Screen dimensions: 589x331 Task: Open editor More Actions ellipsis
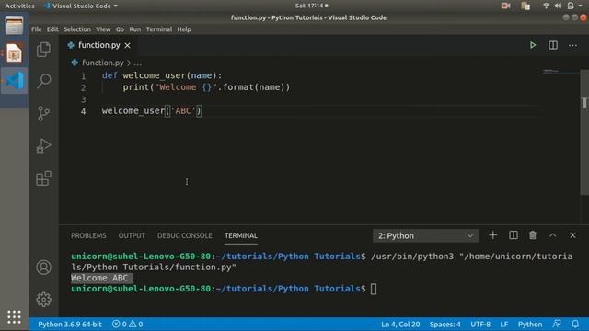[572, 45]
